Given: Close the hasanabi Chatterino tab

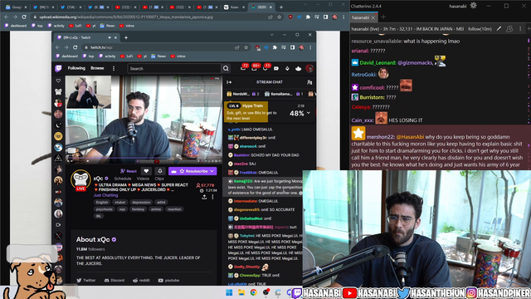Looking at the screenshot, I should coord(373,17).
